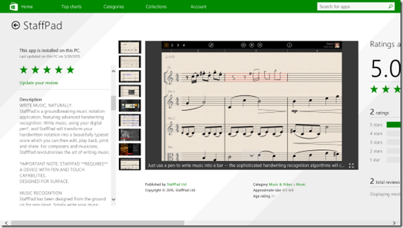Screen dimensions: 403x228
Task: Select the sixth screenshot thumbnail
Action: [130, 120]
